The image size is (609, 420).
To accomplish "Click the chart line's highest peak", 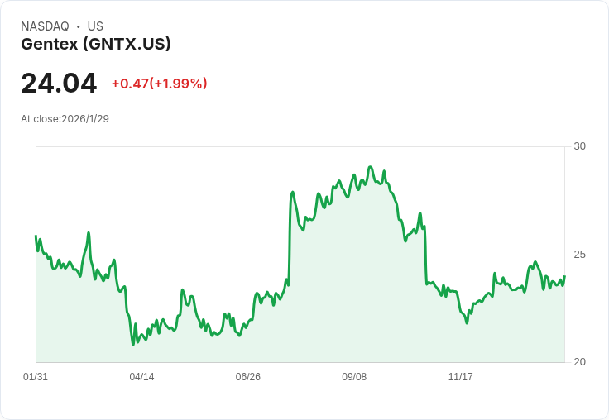I will [370, 167].
